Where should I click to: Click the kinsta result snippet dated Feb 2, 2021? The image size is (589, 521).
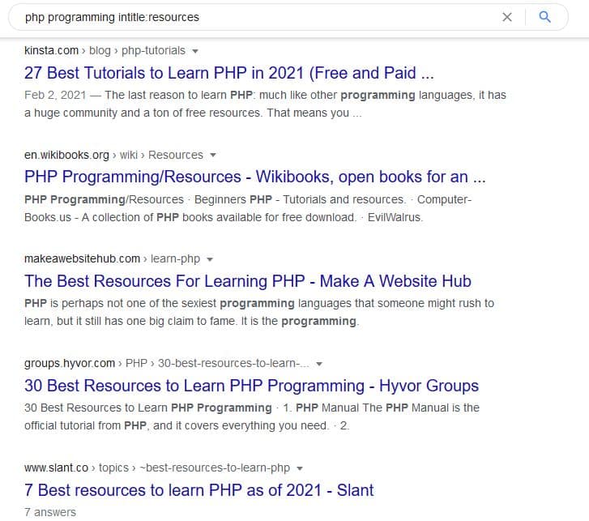(265, 104)
